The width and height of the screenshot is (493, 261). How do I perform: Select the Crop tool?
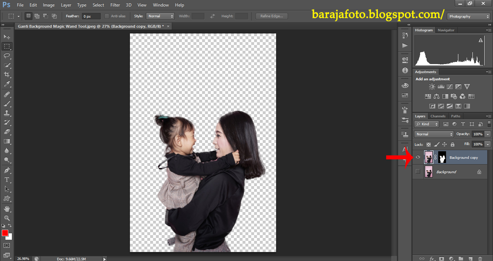(x=7, y=75)
